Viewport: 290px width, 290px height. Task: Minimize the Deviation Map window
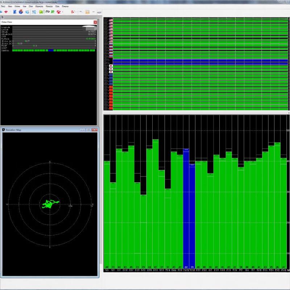pyautogui.click(x=83, y=130)
